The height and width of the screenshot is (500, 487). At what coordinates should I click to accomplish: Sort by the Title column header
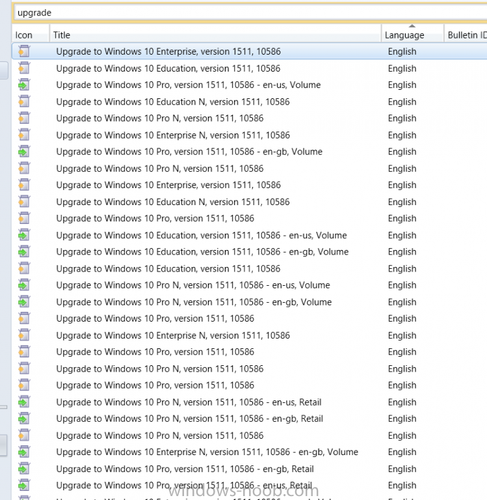[215, 35]
